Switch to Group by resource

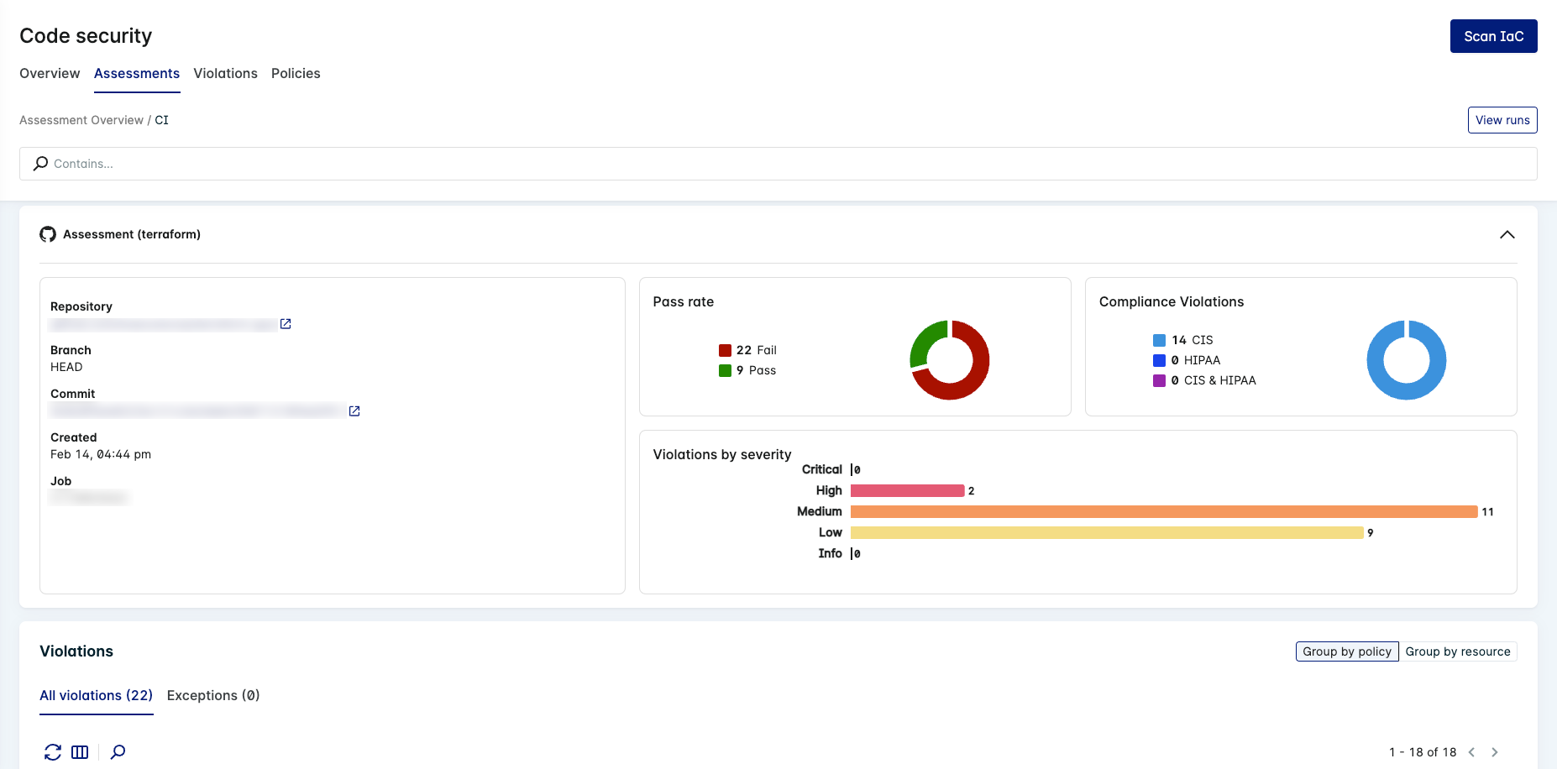(1457, 651)
